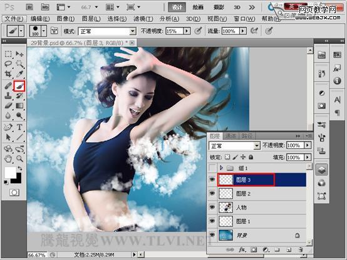This screenshot has height=260, width=347.
Task: Switch to the 通道 tab
Action: click(230, 136)
